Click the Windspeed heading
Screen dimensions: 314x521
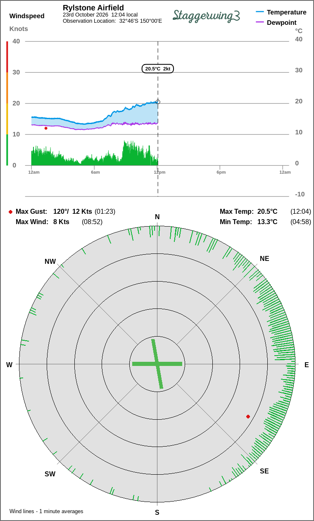27,16
